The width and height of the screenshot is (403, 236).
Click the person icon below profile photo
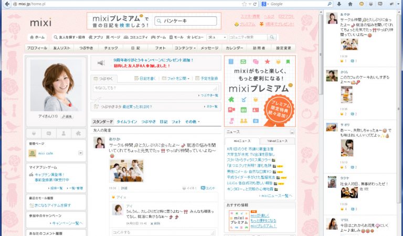[x=63, y=134]
